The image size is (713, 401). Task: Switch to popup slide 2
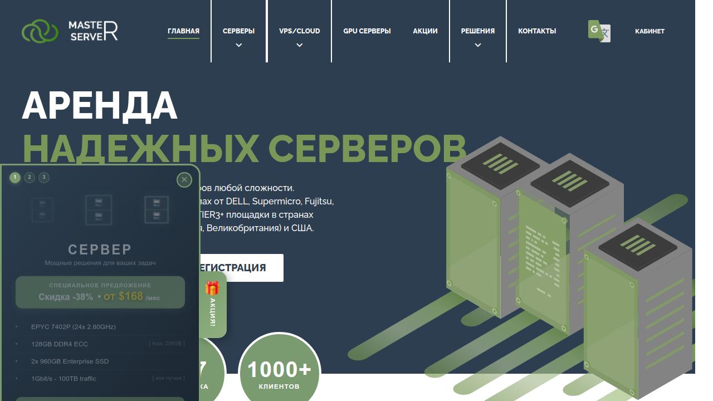[x=30, y=178]
